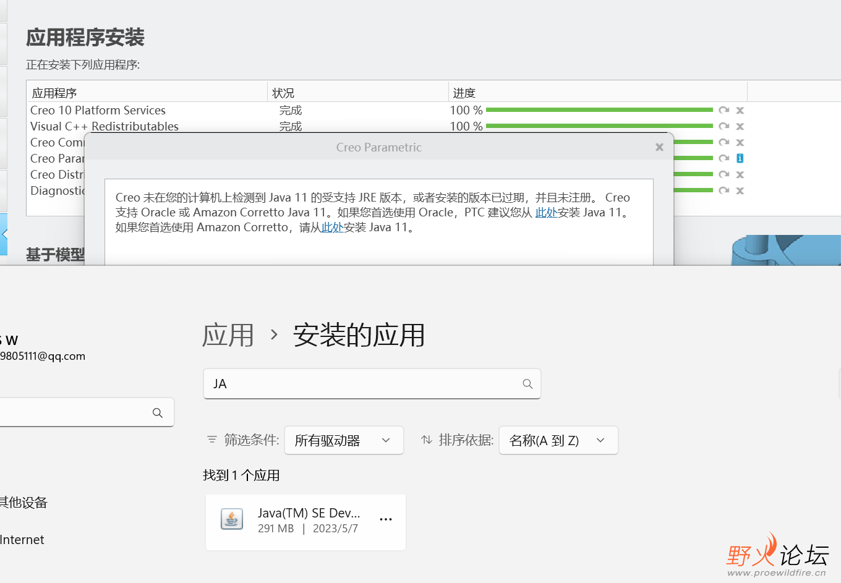Click search magnifier in installed apps box
Viewport: 841px width, 583px height.
tap(527, 383)
